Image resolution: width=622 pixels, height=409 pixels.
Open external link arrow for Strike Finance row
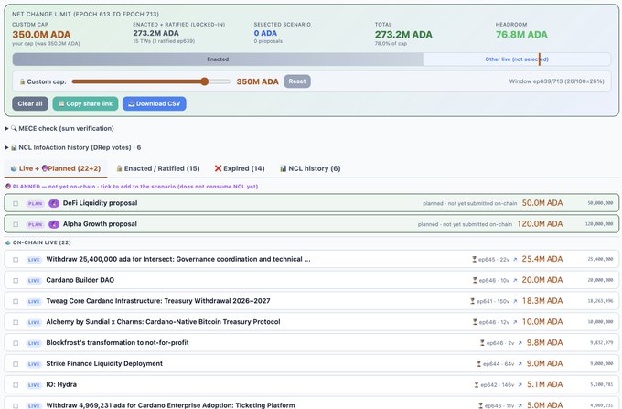click(x=520, y=364)
